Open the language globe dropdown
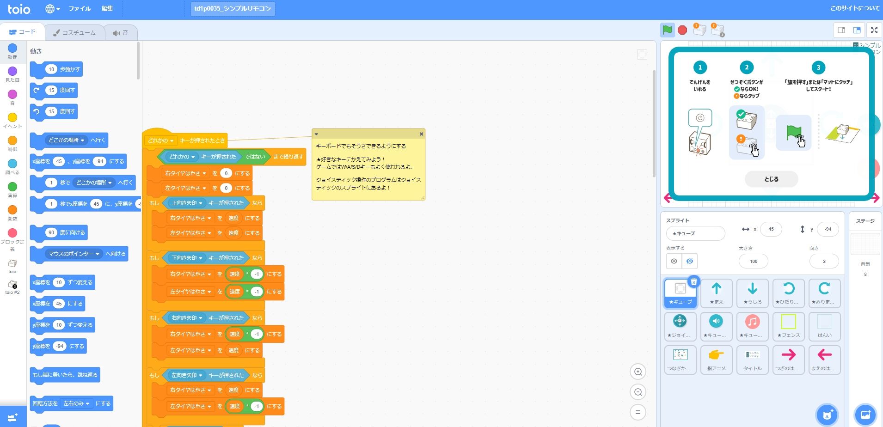This screenshot has width=883, height=427. pyautogui.click(x=53, y=9)
